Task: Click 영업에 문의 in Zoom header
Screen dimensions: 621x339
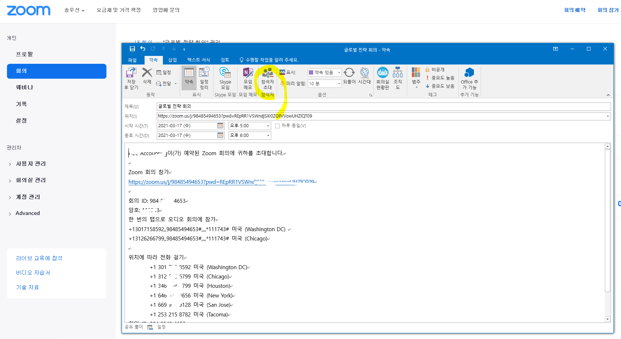Action: 166,10
